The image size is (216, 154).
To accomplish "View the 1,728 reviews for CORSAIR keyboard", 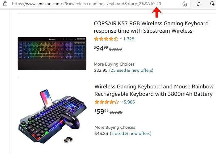I will [129, 39].
